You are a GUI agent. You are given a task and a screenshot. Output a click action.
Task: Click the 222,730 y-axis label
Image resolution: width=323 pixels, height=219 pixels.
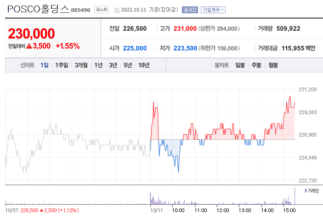(307, 181)
